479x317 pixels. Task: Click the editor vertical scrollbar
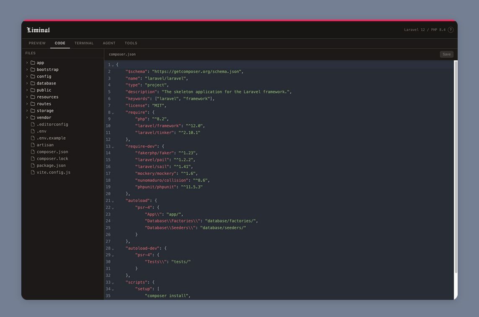(456, 166)
